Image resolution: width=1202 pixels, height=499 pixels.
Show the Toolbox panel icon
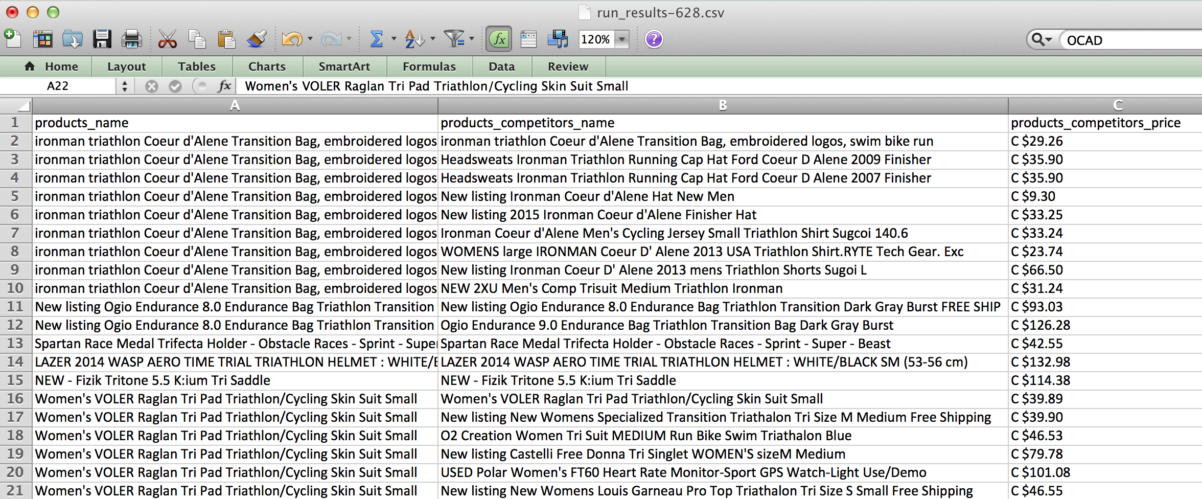pyautogui.click(x=528, y=39)
